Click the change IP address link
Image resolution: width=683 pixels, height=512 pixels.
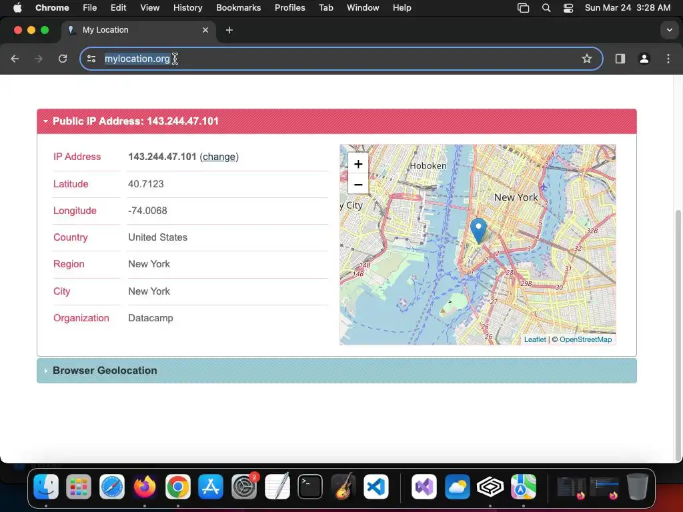(219, 157)
